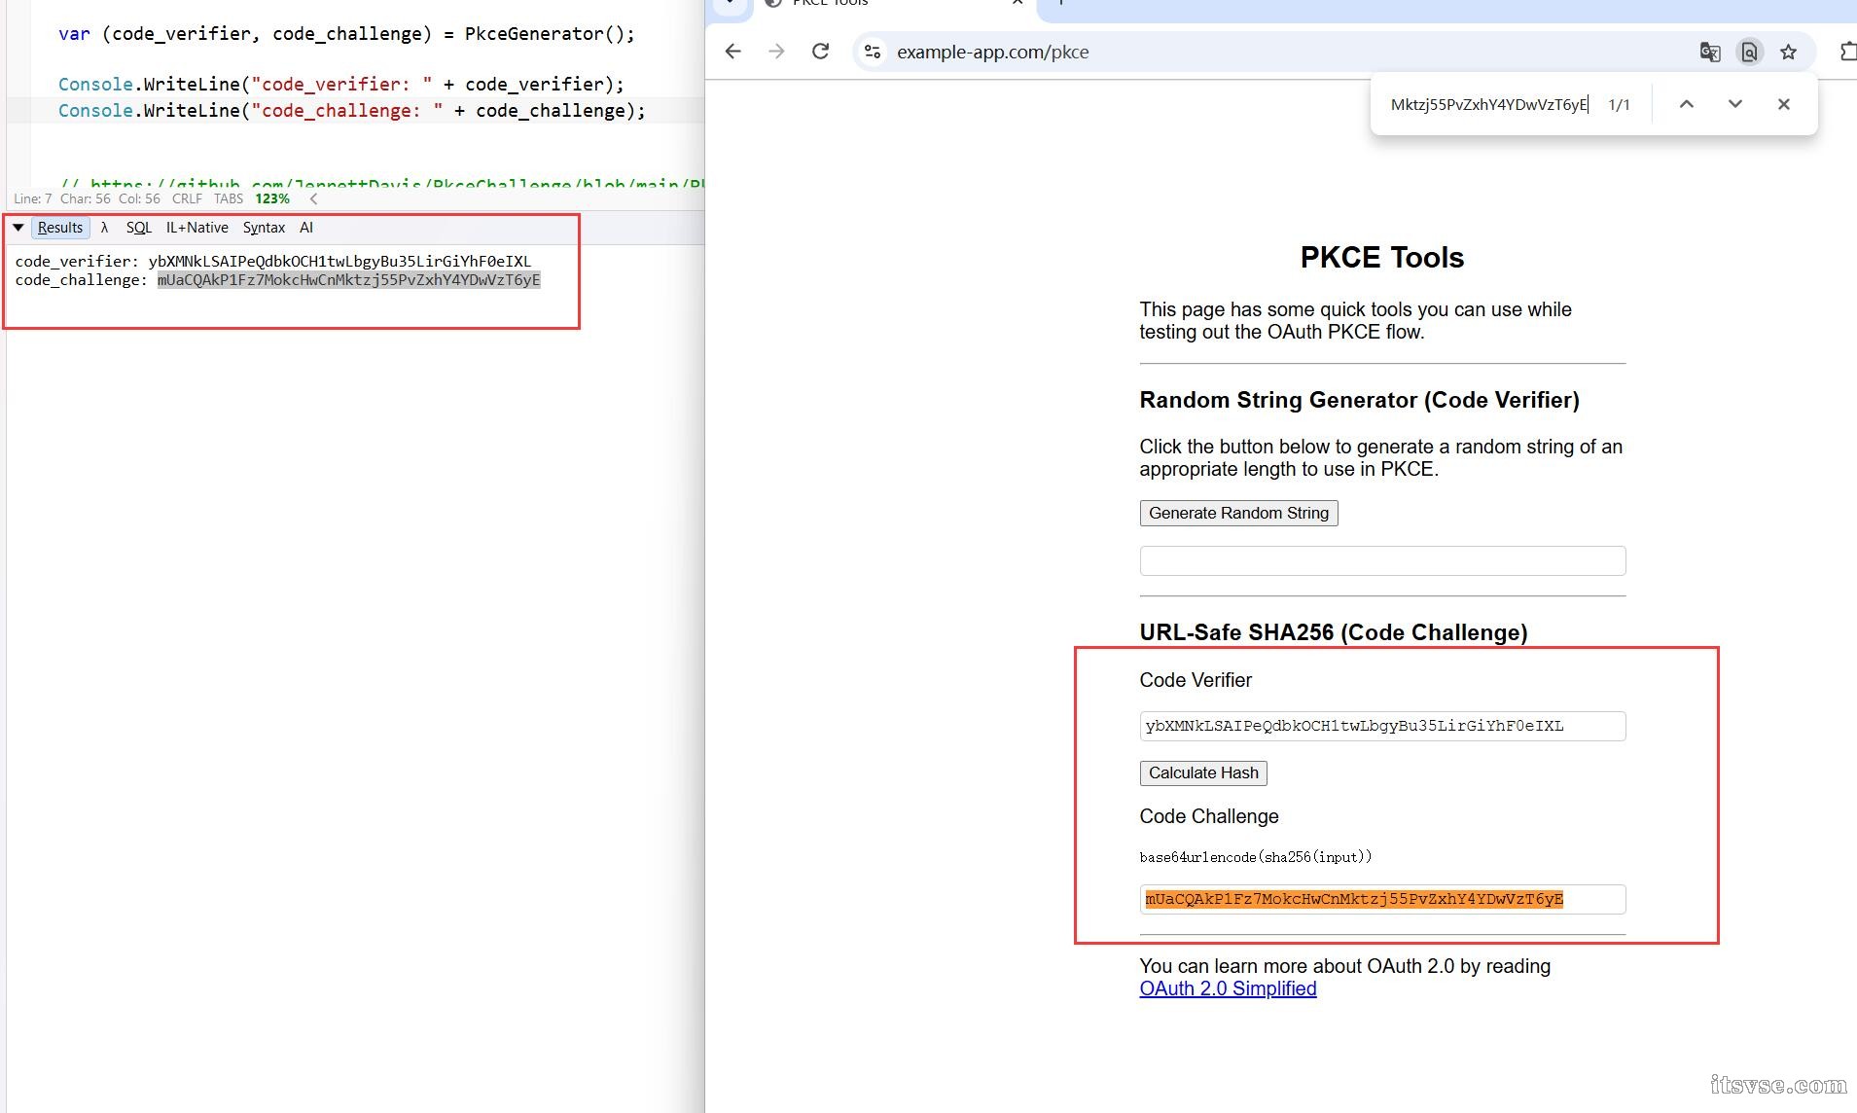Click the Code Challenge output field

click(1382, 899)
